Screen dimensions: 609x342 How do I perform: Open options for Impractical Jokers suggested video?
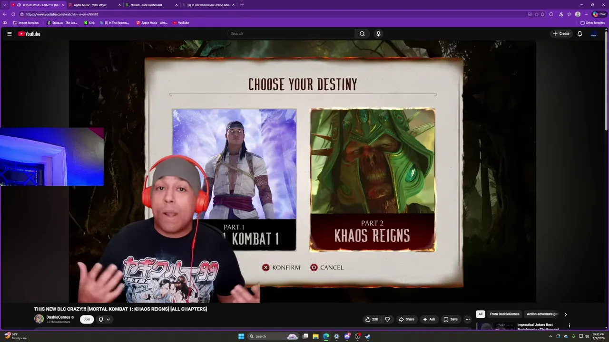coord(570,325)
